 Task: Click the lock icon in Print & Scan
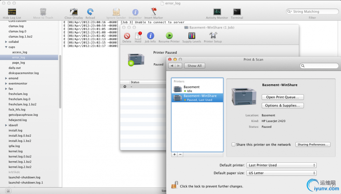click(174, 185)
